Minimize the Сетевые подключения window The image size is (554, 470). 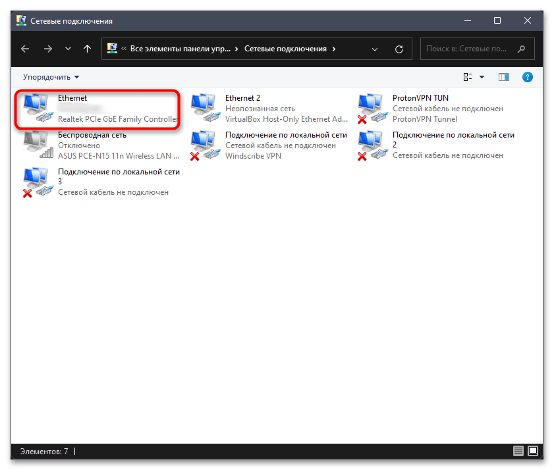468,20
